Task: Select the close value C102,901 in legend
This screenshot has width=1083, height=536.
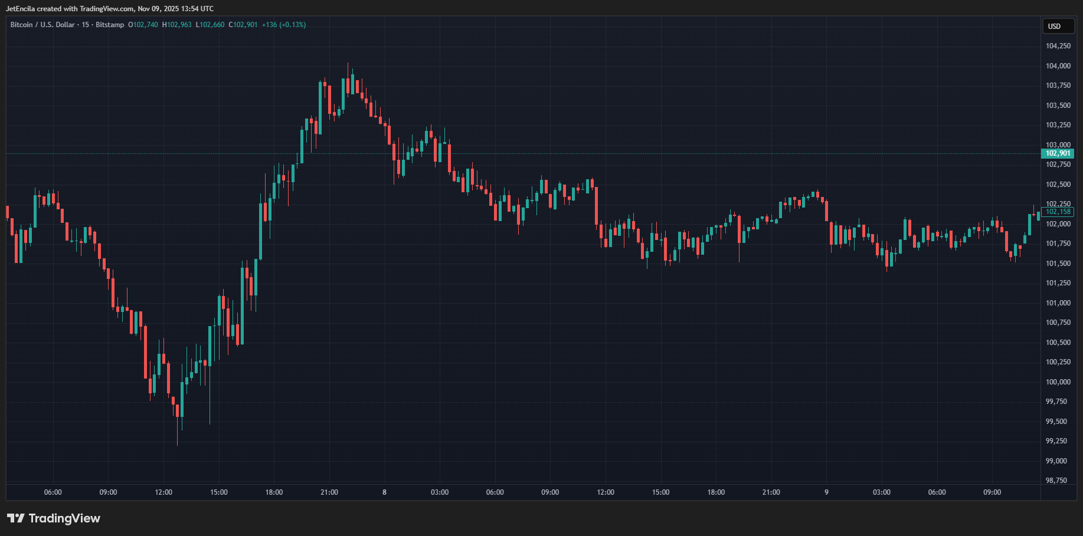Action: click(244, 25)
